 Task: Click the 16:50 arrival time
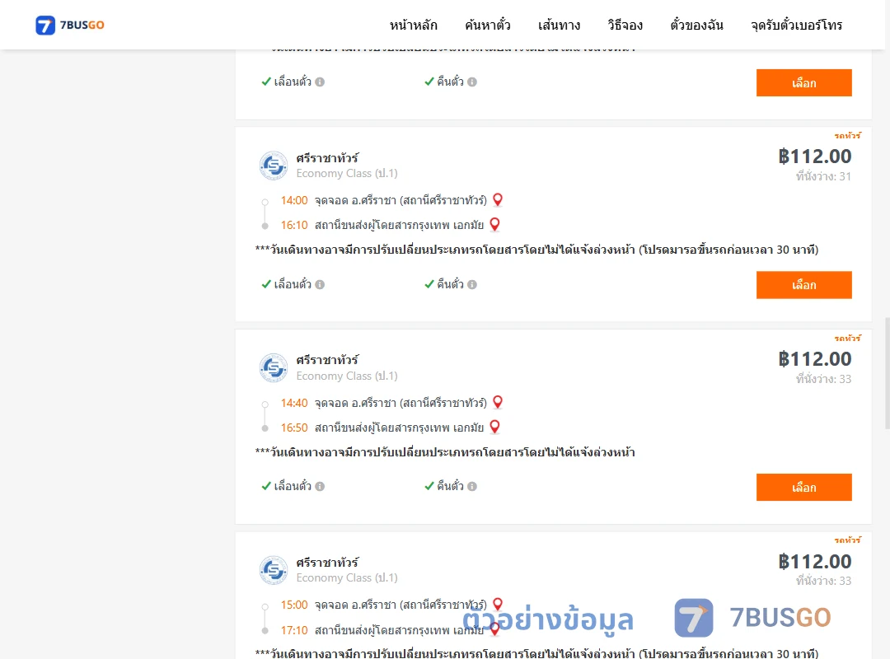[x=294, y=428]
